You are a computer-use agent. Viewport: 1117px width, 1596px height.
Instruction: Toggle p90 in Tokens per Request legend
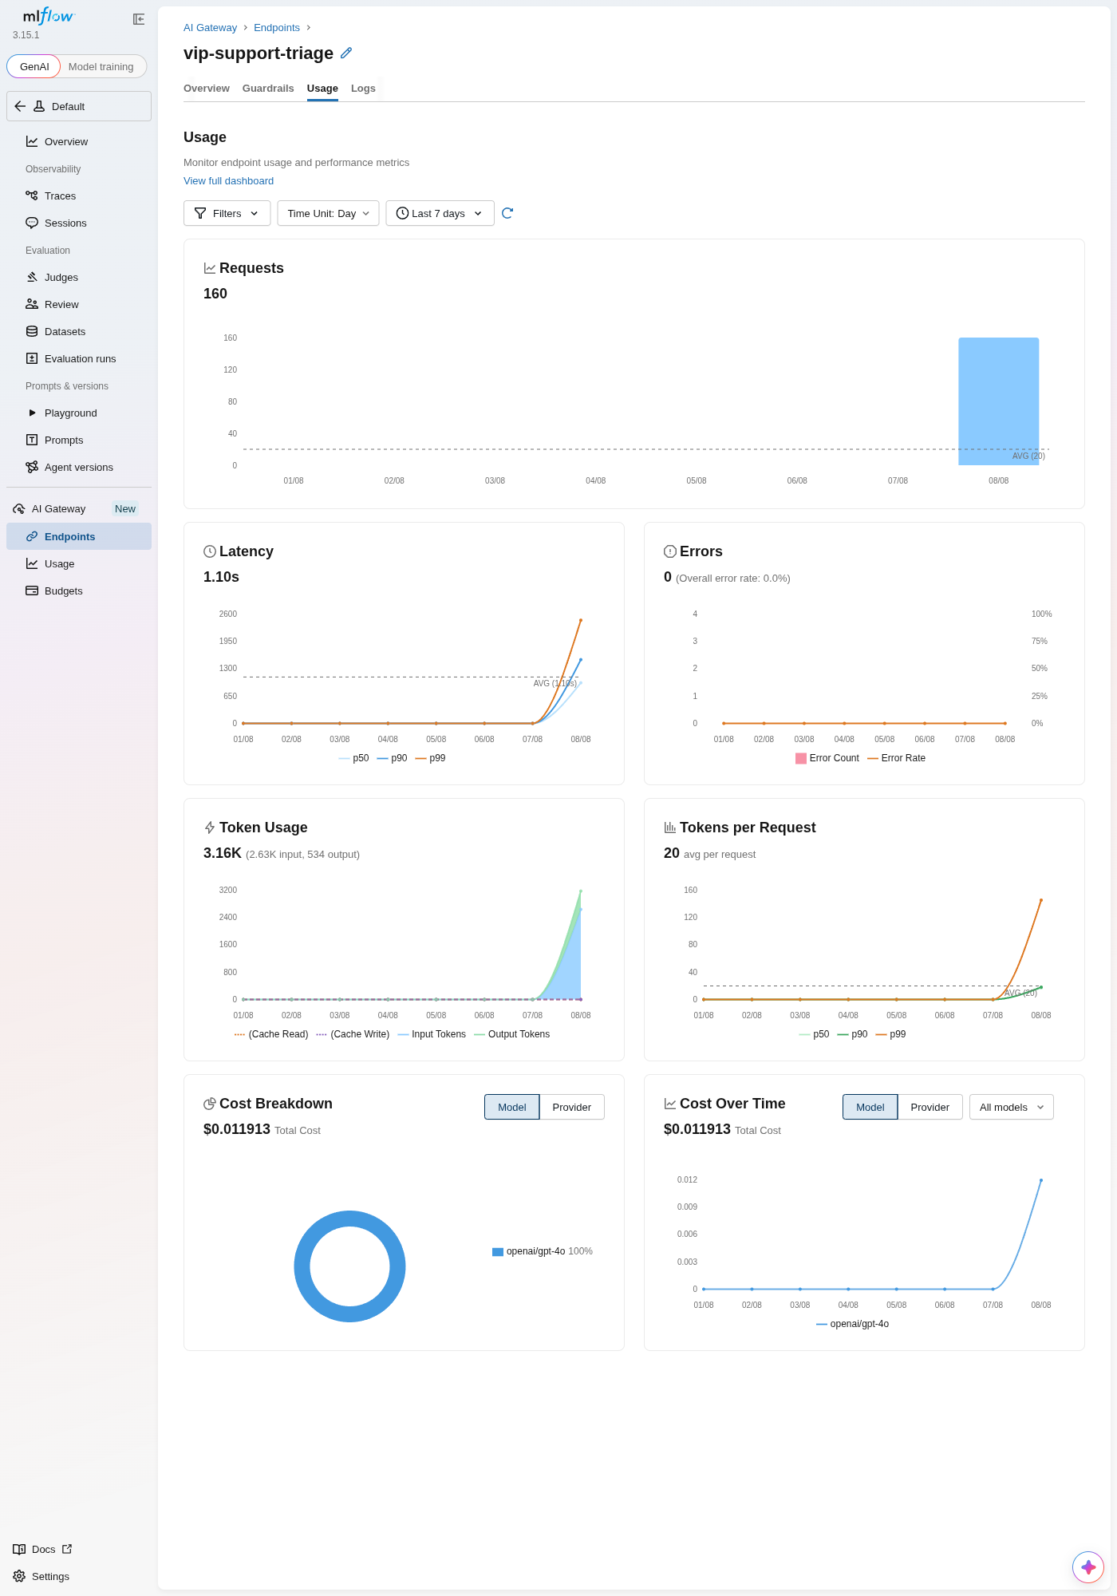tap(852, 1034)
